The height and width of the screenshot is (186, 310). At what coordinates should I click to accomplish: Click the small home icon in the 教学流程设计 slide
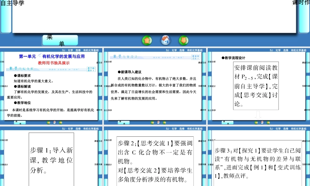click(262, 122)
